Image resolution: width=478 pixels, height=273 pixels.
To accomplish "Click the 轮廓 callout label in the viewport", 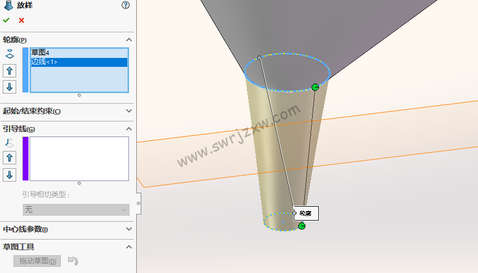I will 306,213.
